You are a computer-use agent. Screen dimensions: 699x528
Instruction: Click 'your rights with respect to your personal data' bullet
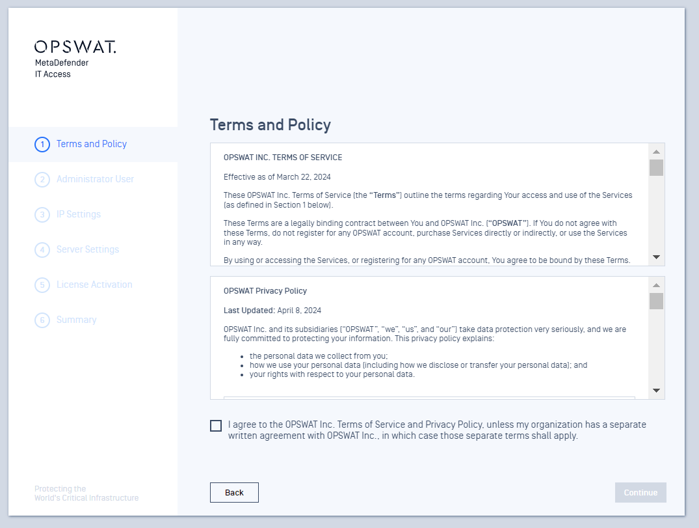click(332, 374)
